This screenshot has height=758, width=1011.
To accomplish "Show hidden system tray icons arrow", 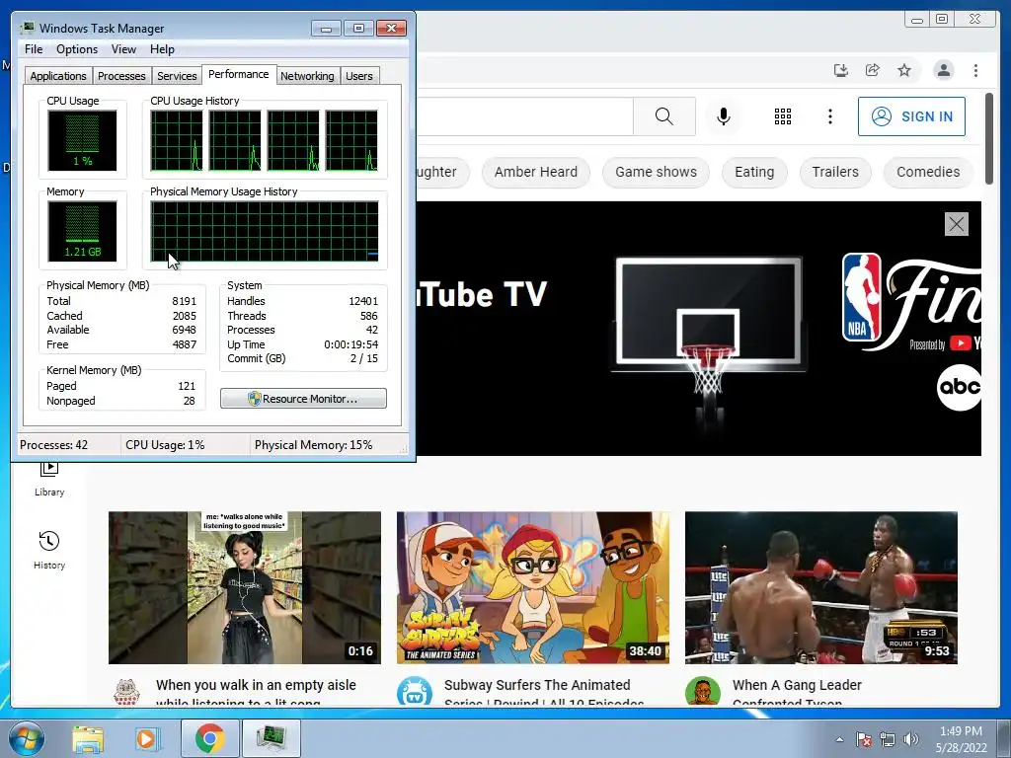I will 839,739.
